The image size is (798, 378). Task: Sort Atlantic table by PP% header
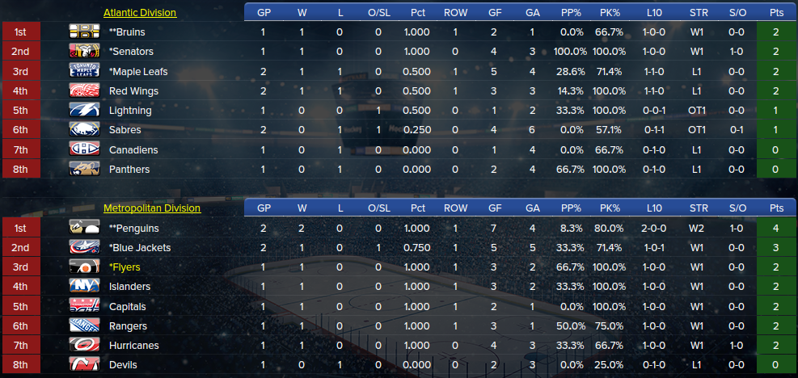(x=572, y=13)
